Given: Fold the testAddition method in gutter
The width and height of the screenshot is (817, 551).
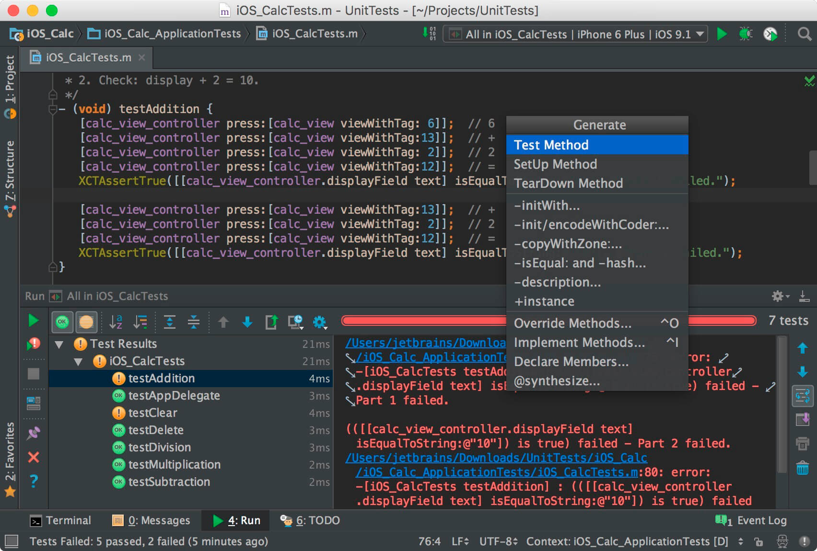Looking at the screenshot, I should click(x=53, y=109).
